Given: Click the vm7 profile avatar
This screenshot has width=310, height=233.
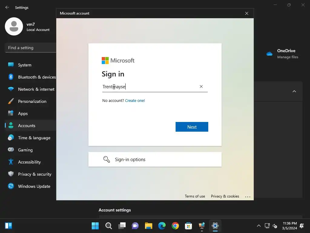Looking at the screenshot, I should [x=14, y=26].
